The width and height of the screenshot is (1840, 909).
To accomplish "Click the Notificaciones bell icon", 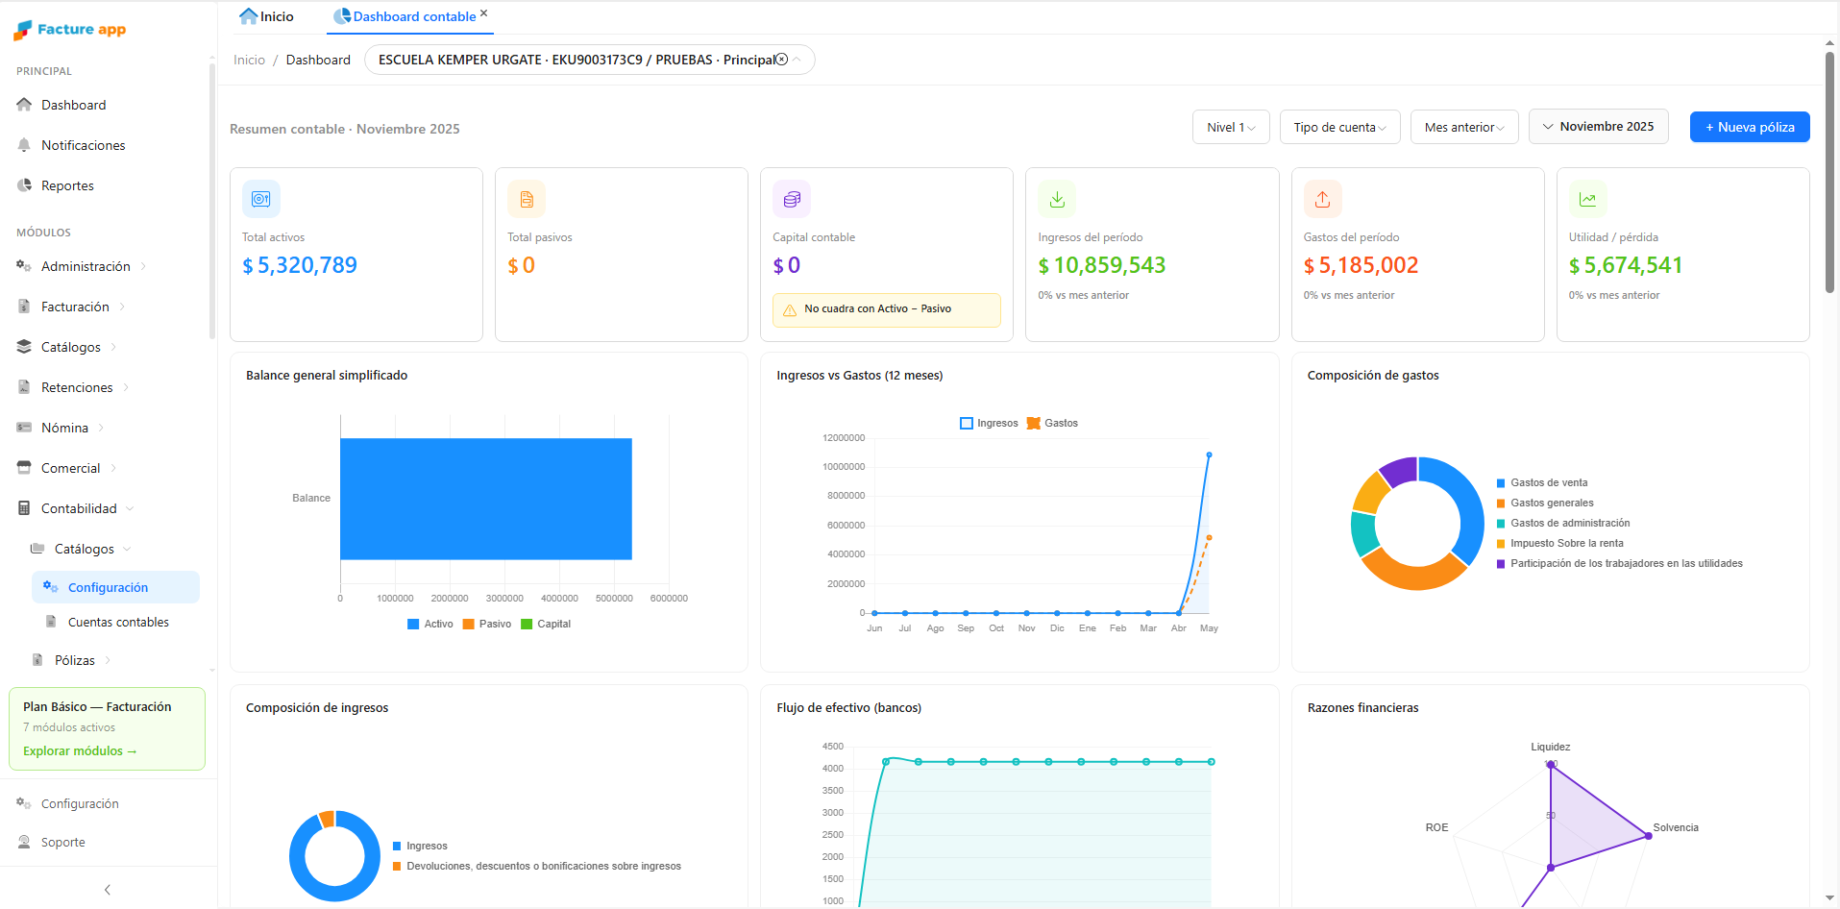I will pos(24,145).
